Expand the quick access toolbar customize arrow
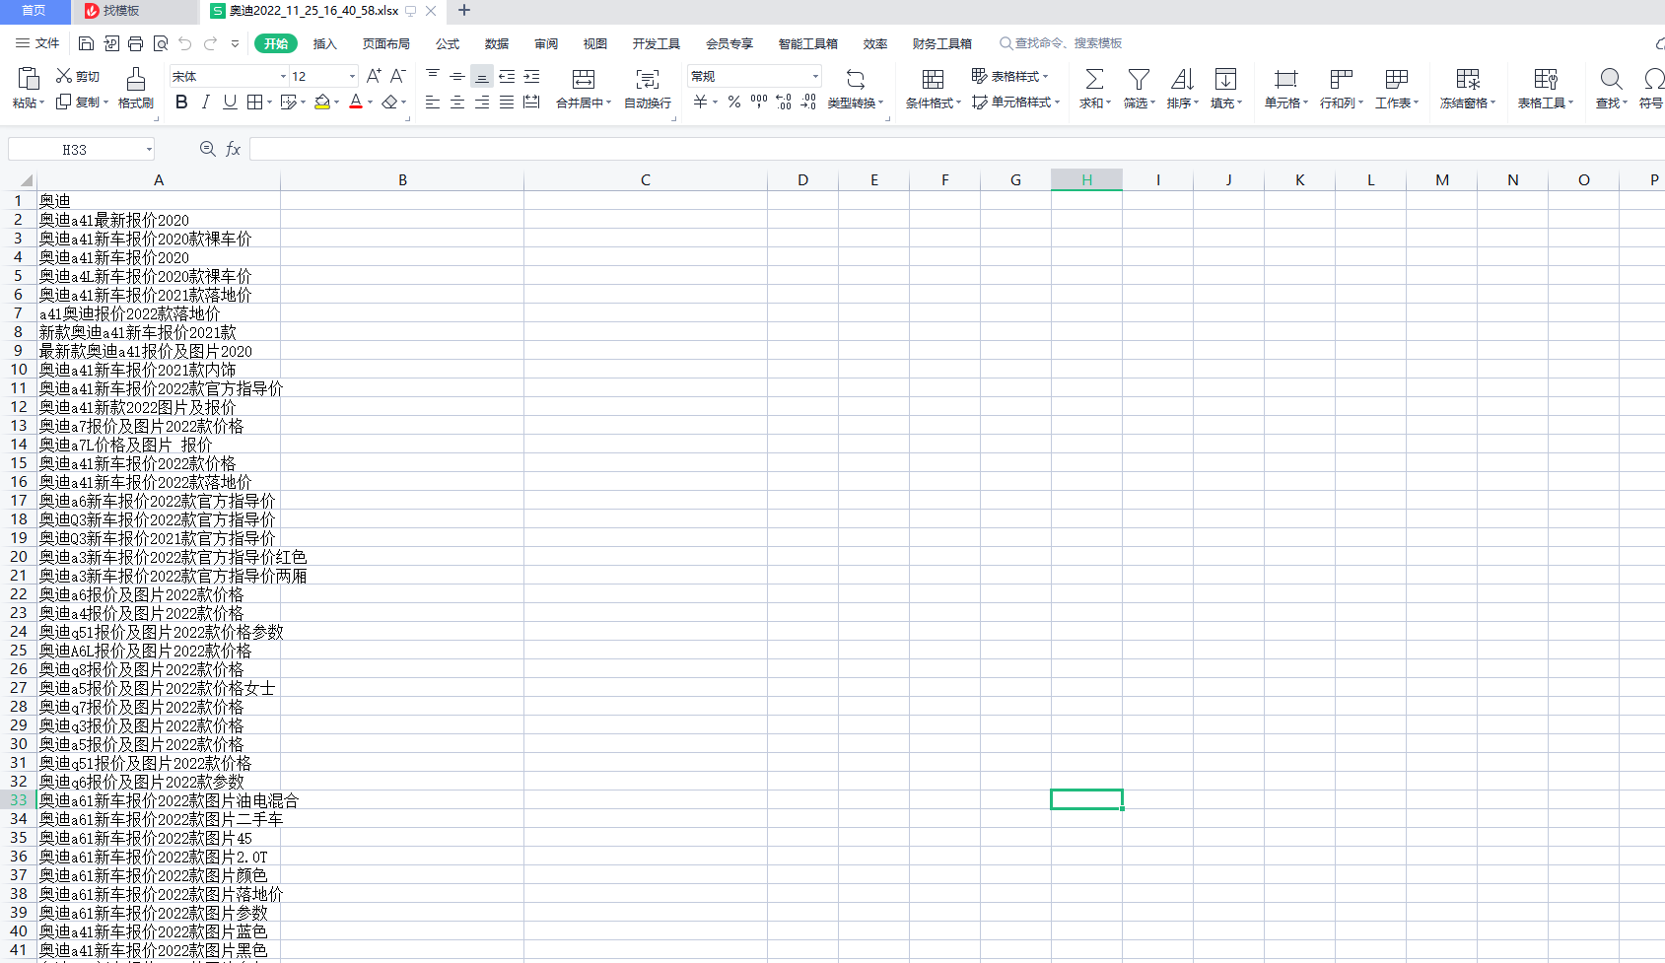1665x963 pixels. [235, 43]
